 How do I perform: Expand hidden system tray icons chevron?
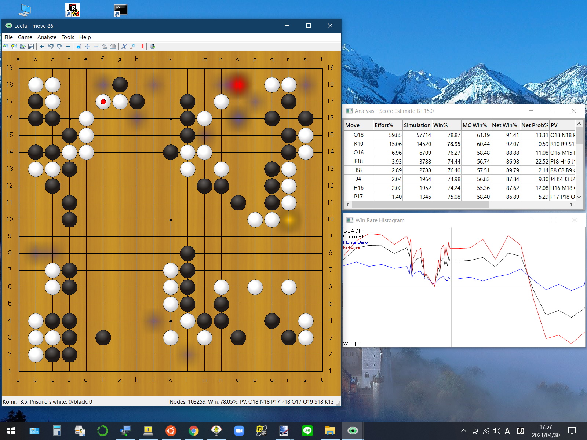(x=463, y=431)
